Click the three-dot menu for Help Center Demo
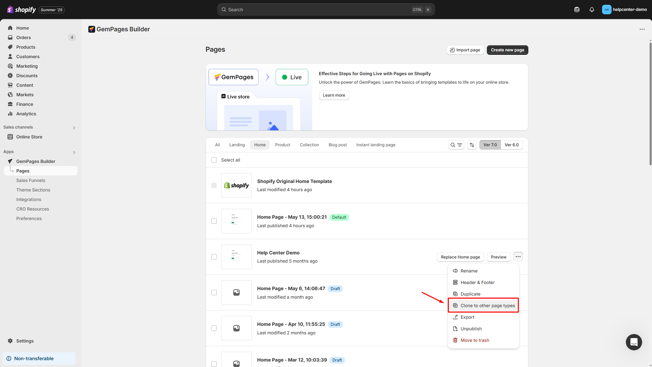The height and width of the screenshot is (367, 652). 518,257
